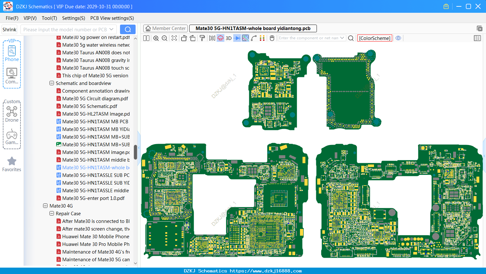Click the blue model search button
This screenshot has height=274, width=486.
tap(128, 29)
